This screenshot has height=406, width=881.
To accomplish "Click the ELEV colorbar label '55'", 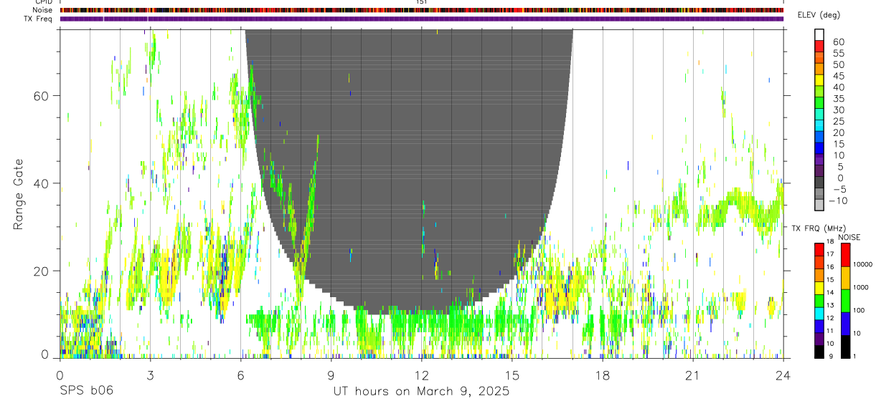I will [837, 53].
